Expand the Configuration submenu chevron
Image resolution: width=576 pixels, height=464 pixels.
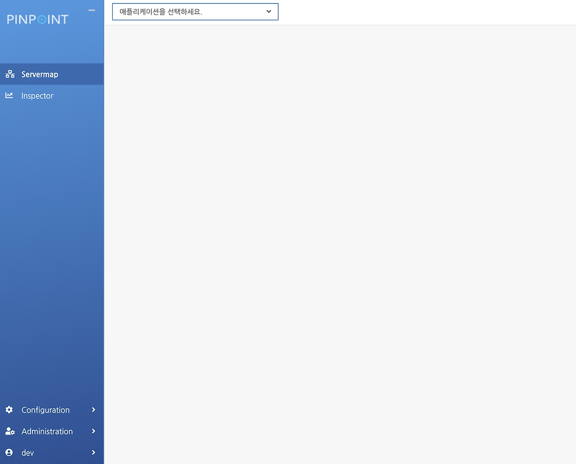94,410
